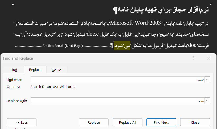The height and width of the screenshot is (129, 217).
Task: Select the Replace tab
Action: pos(35,70)
